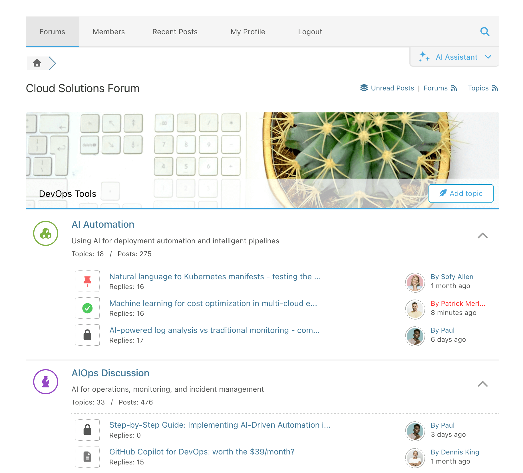The image size is (523, 473).
Task: Click the lock icon on the AI-powered log analysis topic
Action: click(87, 335)
